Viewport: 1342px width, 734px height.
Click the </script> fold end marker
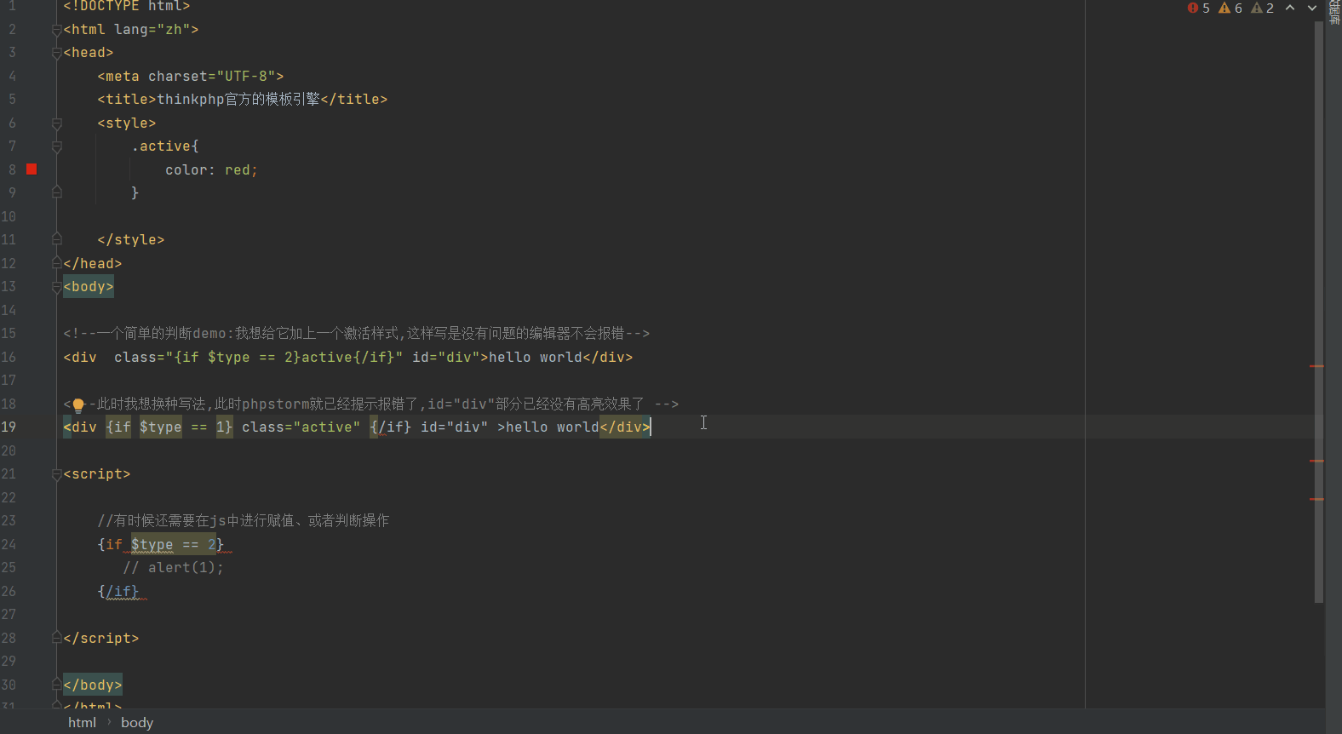click(56, 639)
